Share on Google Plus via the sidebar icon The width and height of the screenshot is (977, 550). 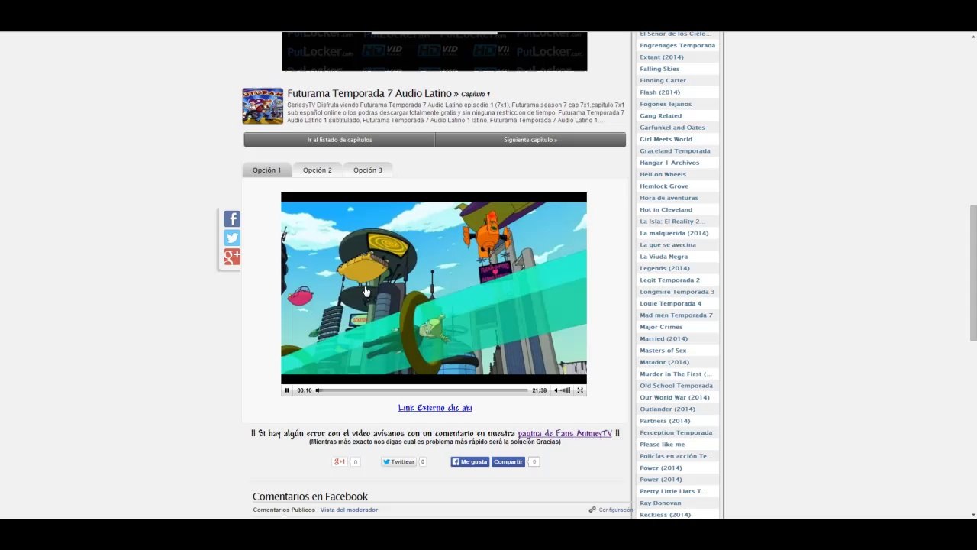[232, 257]
